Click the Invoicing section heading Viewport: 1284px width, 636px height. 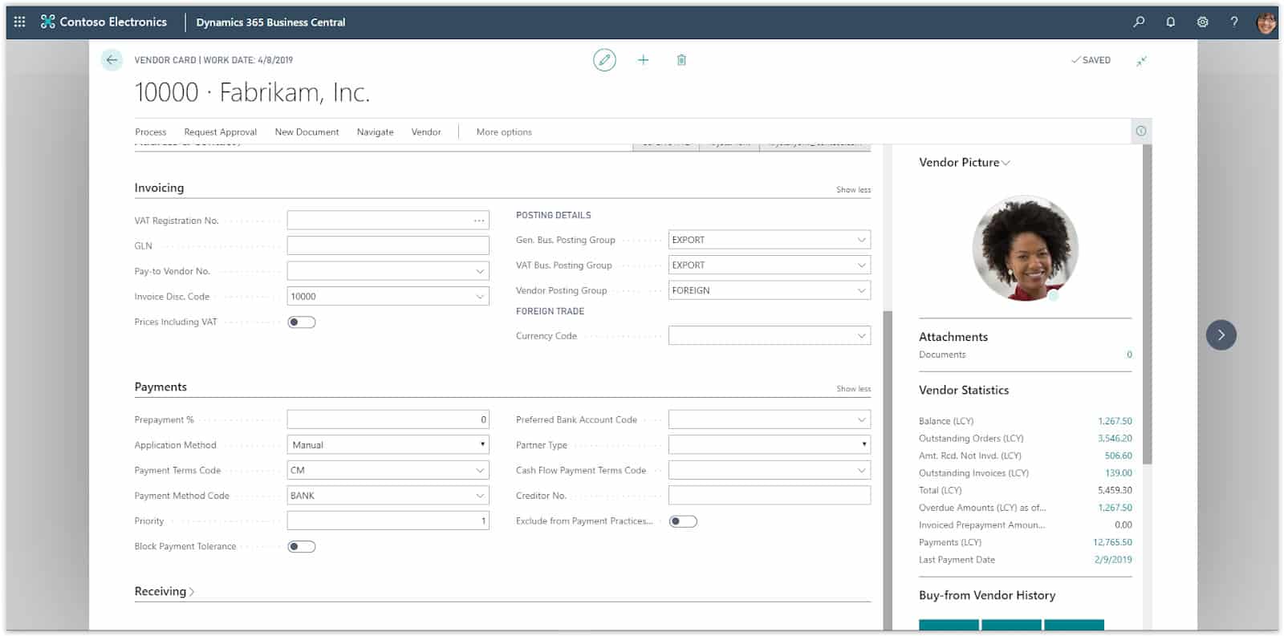[159, 188]
